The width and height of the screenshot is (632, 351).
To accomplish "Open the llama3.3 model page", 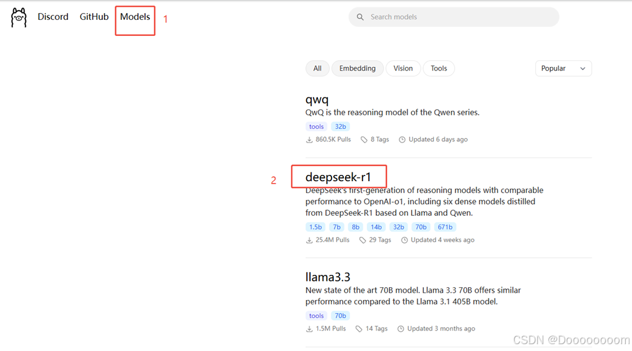I will (328, 277).
